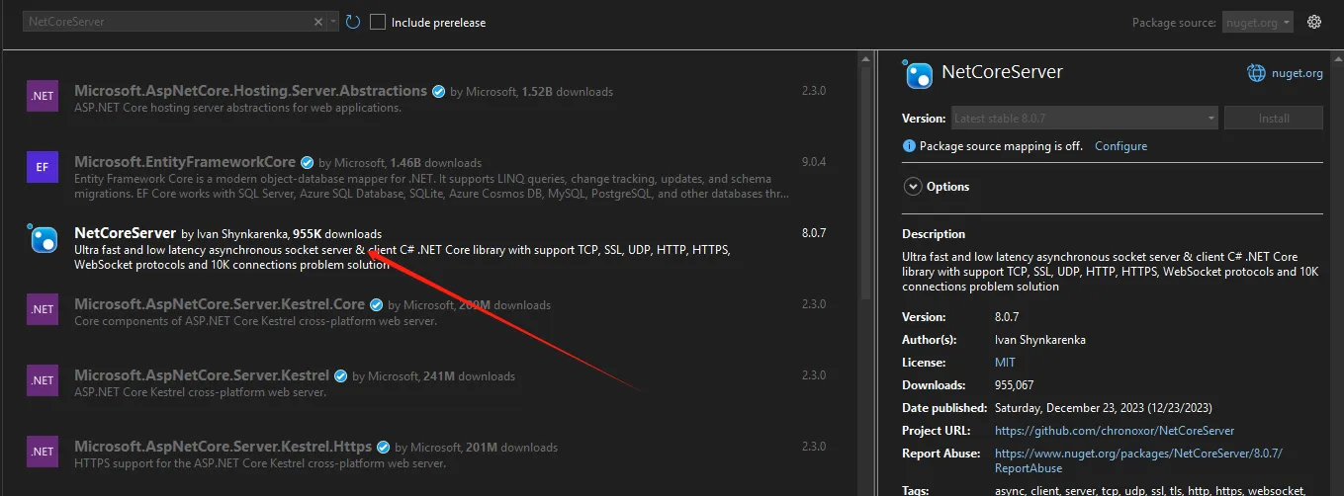The width and height of the screenshot is (1344, 496).
Task: Click the Microsoft.AspNetCore.Server.Kestrel .NET icon
Action: point(43,380)
